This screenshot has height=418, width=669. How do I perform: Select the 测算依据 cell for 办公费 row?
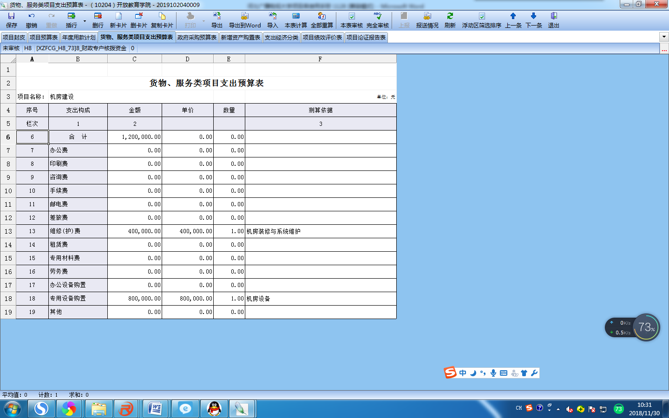(320, 150)
